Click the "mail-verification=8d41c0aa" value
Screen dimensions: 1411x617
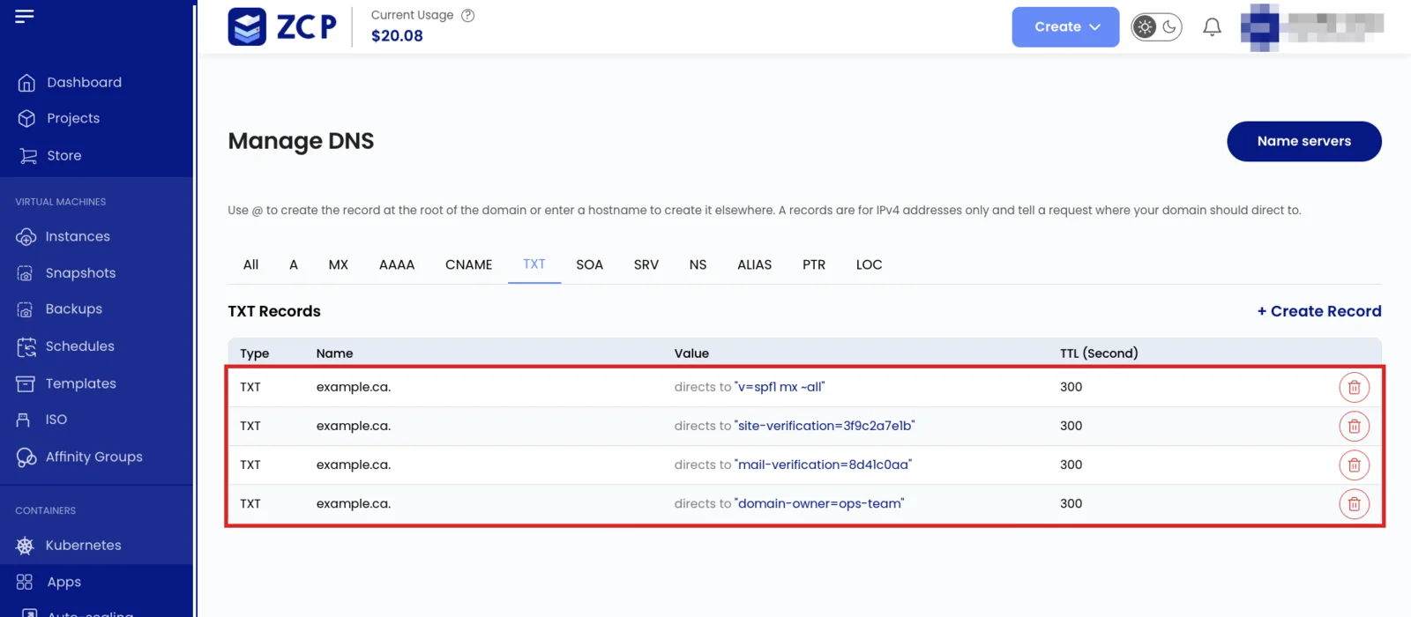pyautogui.click(x=823, y=465)
